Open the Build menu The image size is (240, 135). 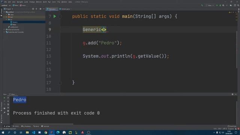click(45, 2)
